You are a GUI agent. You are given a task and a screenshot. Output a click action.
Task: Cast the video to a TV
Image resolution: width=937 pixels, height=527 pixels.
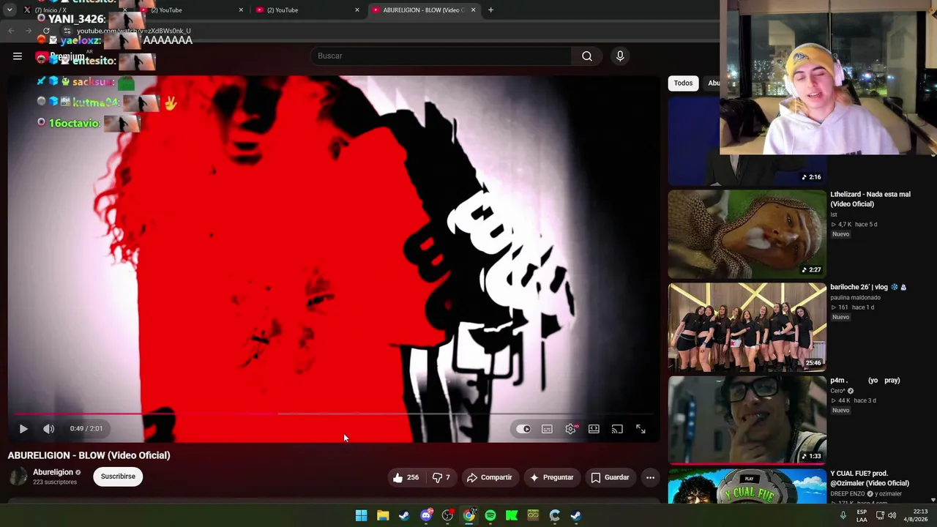click(x=617, y=429)
